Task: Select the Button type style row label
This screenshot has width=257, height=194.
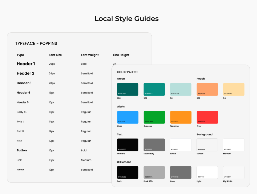Action: (22, 150)
